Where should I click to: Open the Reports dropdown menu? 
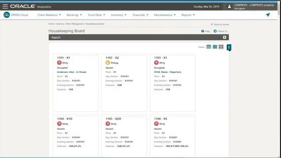[188, 15]
